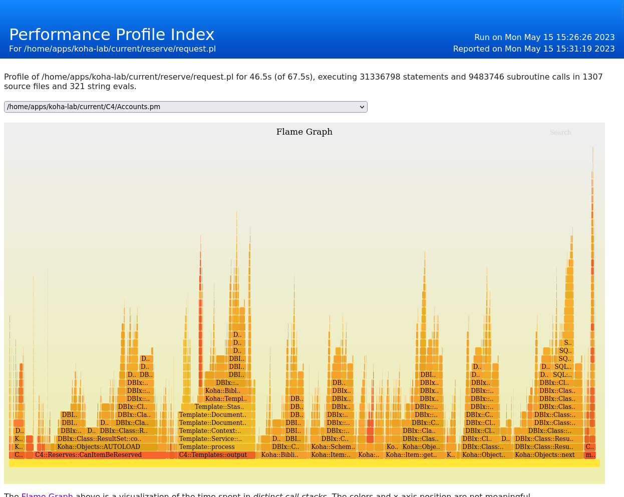Click the Koha::Bibli.. bottom-row frame

(x=279, y=455)
